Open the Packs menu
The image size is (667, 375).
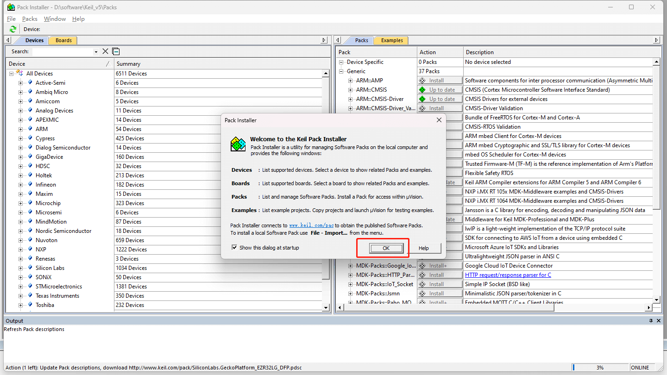[x=30, y=19]
